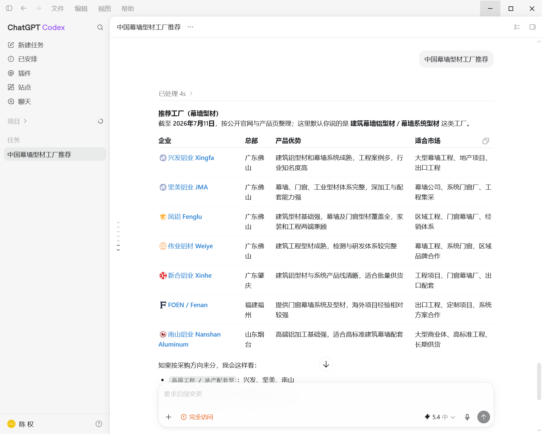Change the 完全访问 permission setting
542x434 pixels.
197,417
